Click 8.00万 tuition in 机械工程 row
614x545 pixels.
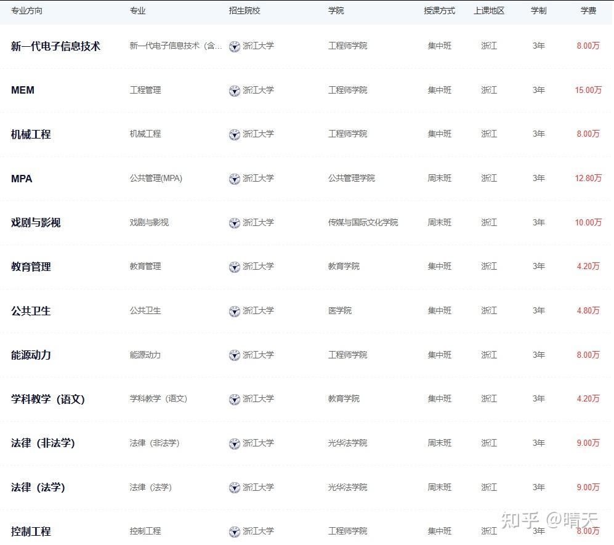click(x=588, y=134)
